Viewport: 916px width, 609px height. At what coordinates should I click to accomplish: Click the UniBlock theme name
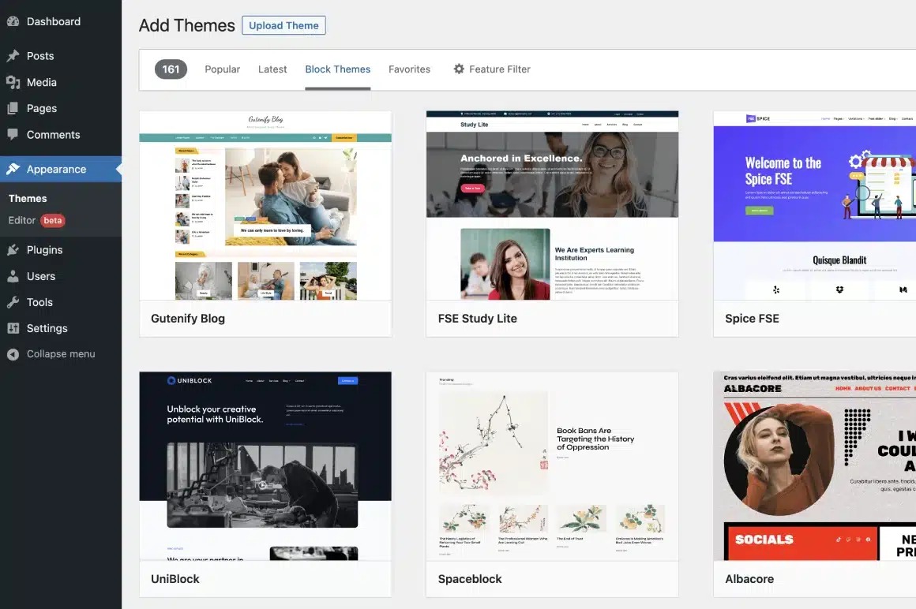coord(175,579)
